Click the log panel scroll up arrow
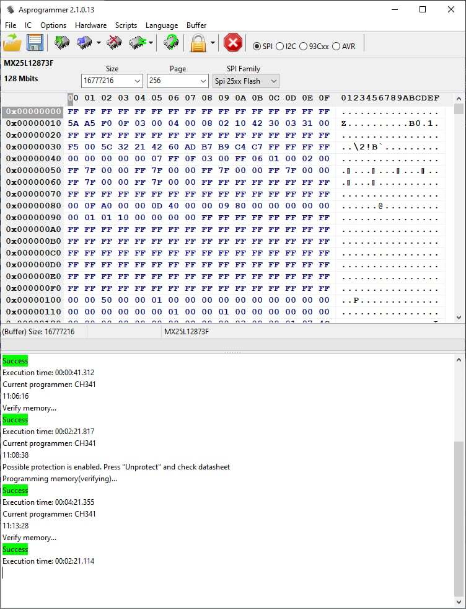Screen dimensions: 466x609 point(459,360)
